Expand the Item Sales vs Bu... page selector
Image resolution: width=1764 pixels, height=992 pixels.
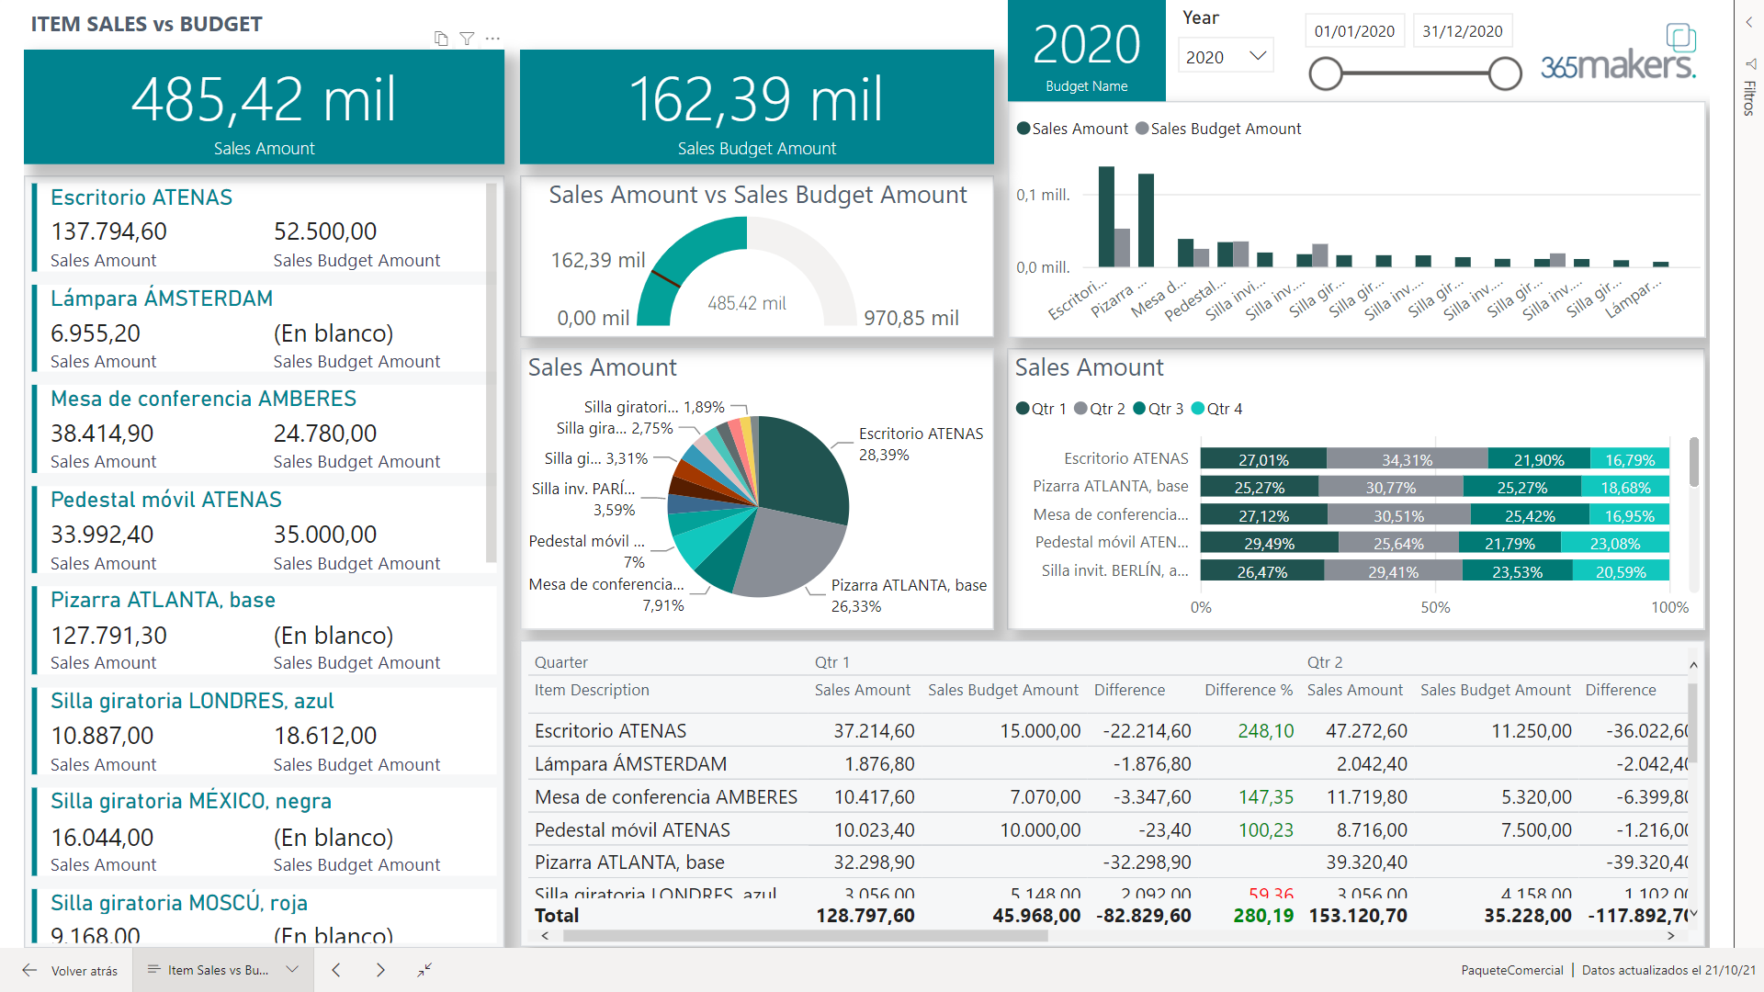292,970
